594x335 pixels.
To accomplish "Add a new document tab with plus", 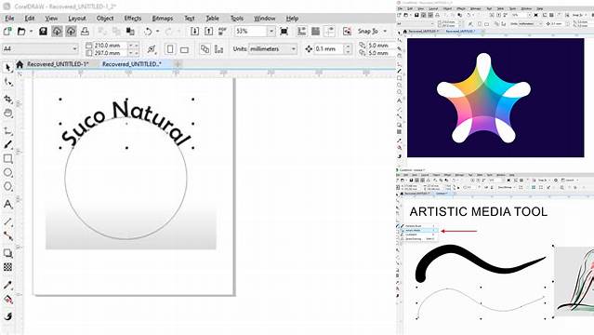I will [178, 64].
